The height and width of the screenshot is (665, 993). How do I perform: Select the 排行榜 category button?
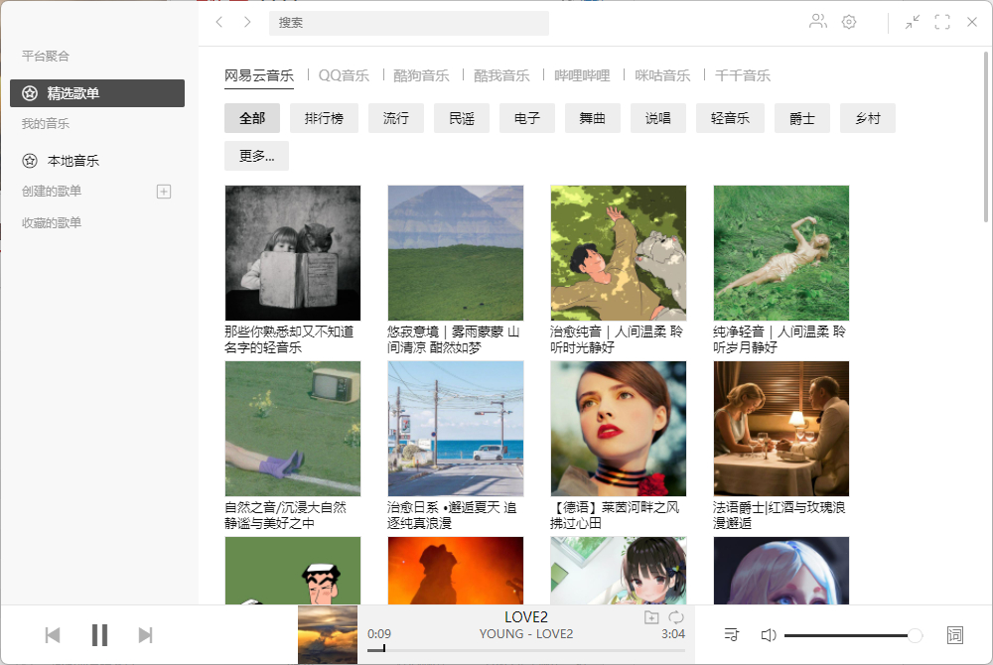[x=324, y=118]
